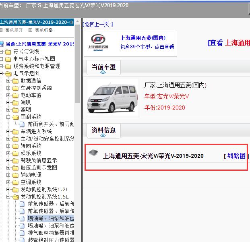Image resolution: width=250 pixels, height=242 pixels.
Task: Click the 菜单折叠 collapse-all icon
Action: pyautogui.click(x=31, y=30)
